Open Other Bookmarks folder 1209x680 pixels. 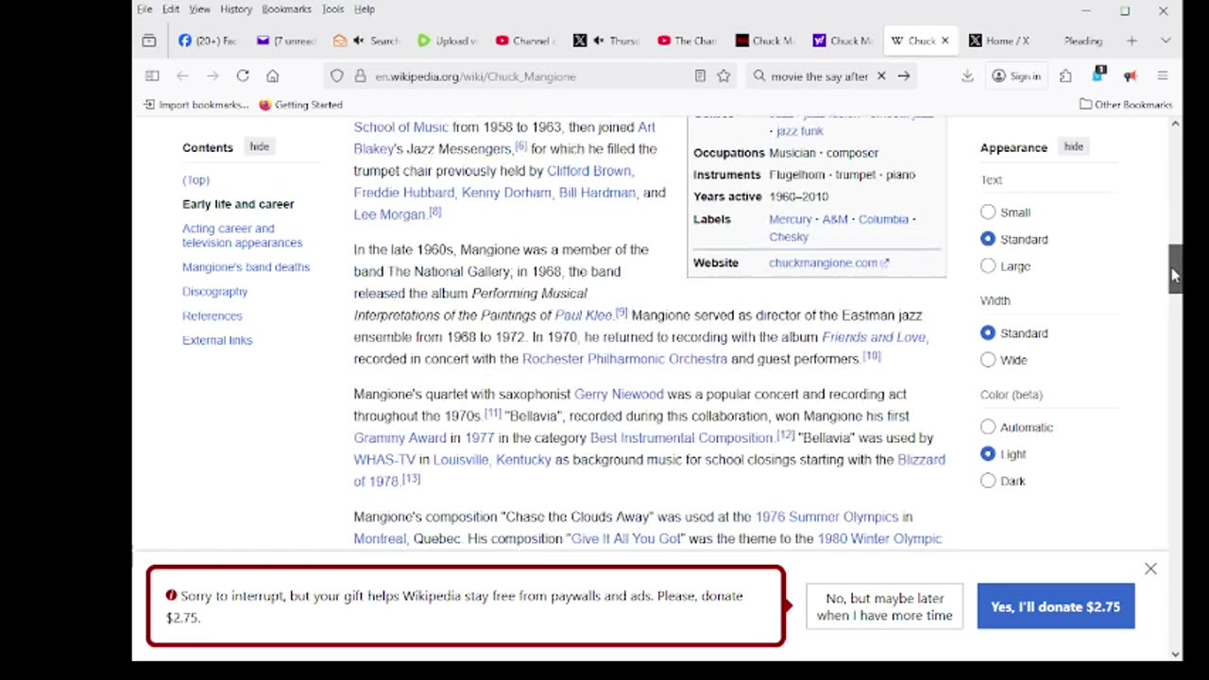click(x=1126, y=105)
